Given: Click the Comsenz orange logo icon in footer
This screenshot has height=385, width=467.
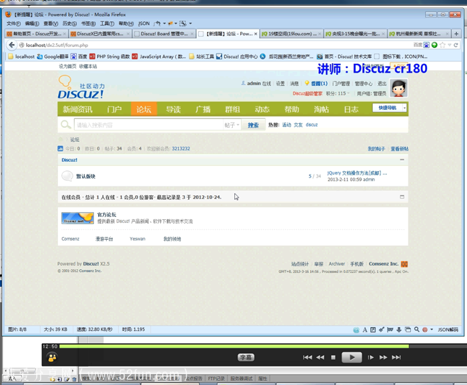Looking at the screenshot, I should tap(404, 264).
